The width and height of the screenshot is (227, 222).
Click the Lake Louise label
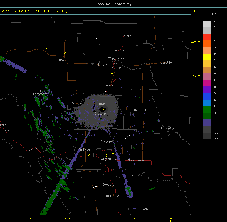pos(5,128)
